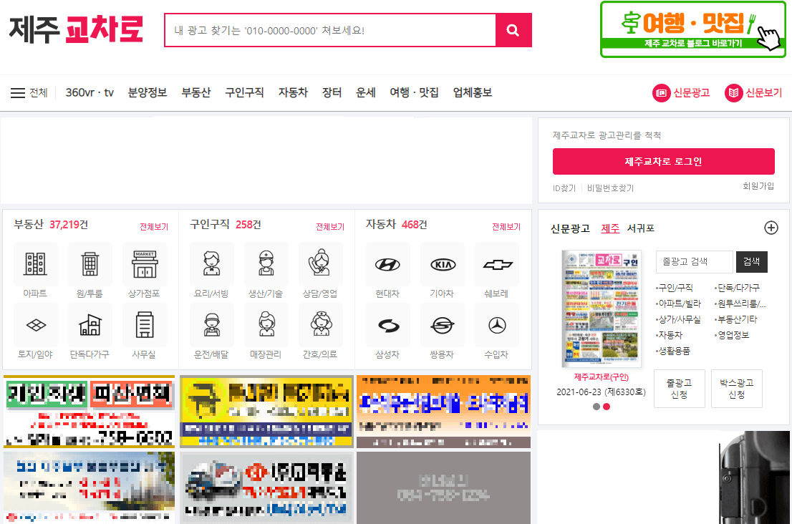Select the 간호/의료 nurse icon
Viewport: 792px width, 524px height.
coord(321,327)
